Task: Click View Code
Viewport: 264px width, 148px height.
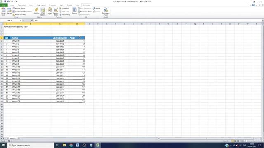Action: pyautogui.click(x=64, y=12)
